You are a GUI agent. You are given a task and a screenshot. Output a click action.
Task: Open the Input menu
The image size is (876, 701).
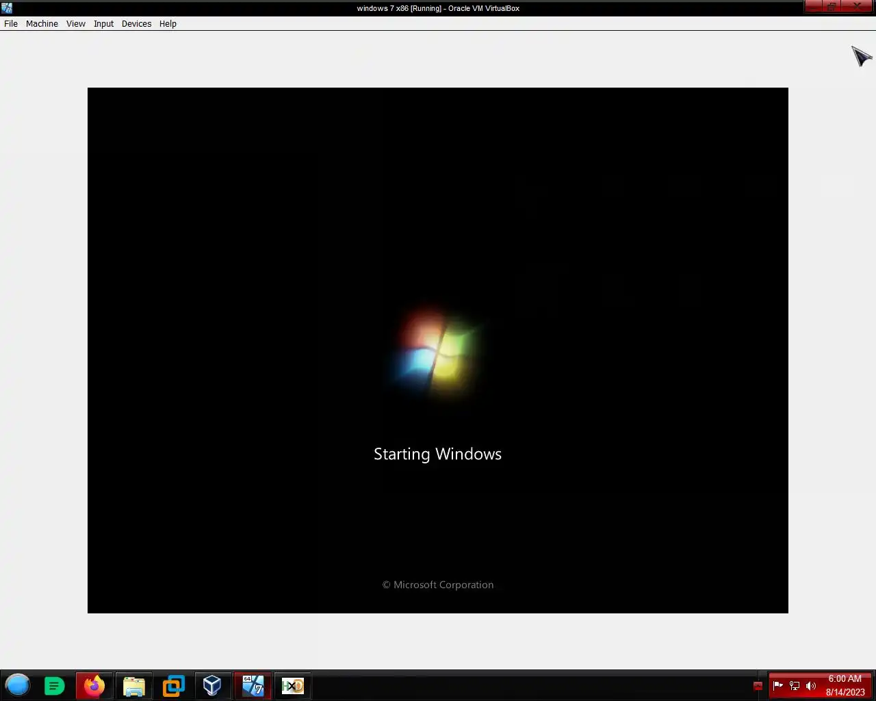click(x=103, y=23)
